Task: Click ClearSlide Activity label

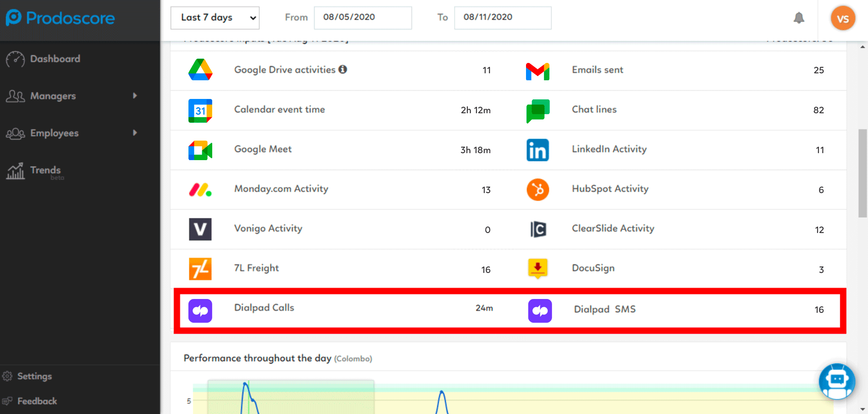Action: (613, 228)
